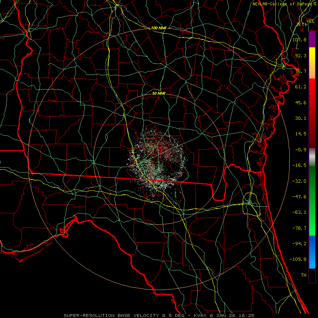
Task: Click the -47.6 velocity scale value
Action: click(299, 197)
